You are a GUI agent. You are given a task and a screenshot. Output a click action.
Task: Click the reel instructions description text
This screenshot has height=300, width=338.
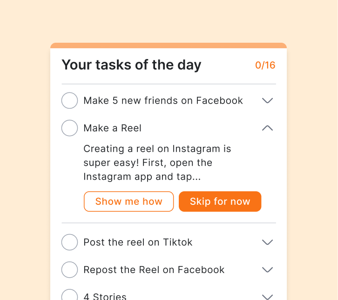(x=157, y=163)
